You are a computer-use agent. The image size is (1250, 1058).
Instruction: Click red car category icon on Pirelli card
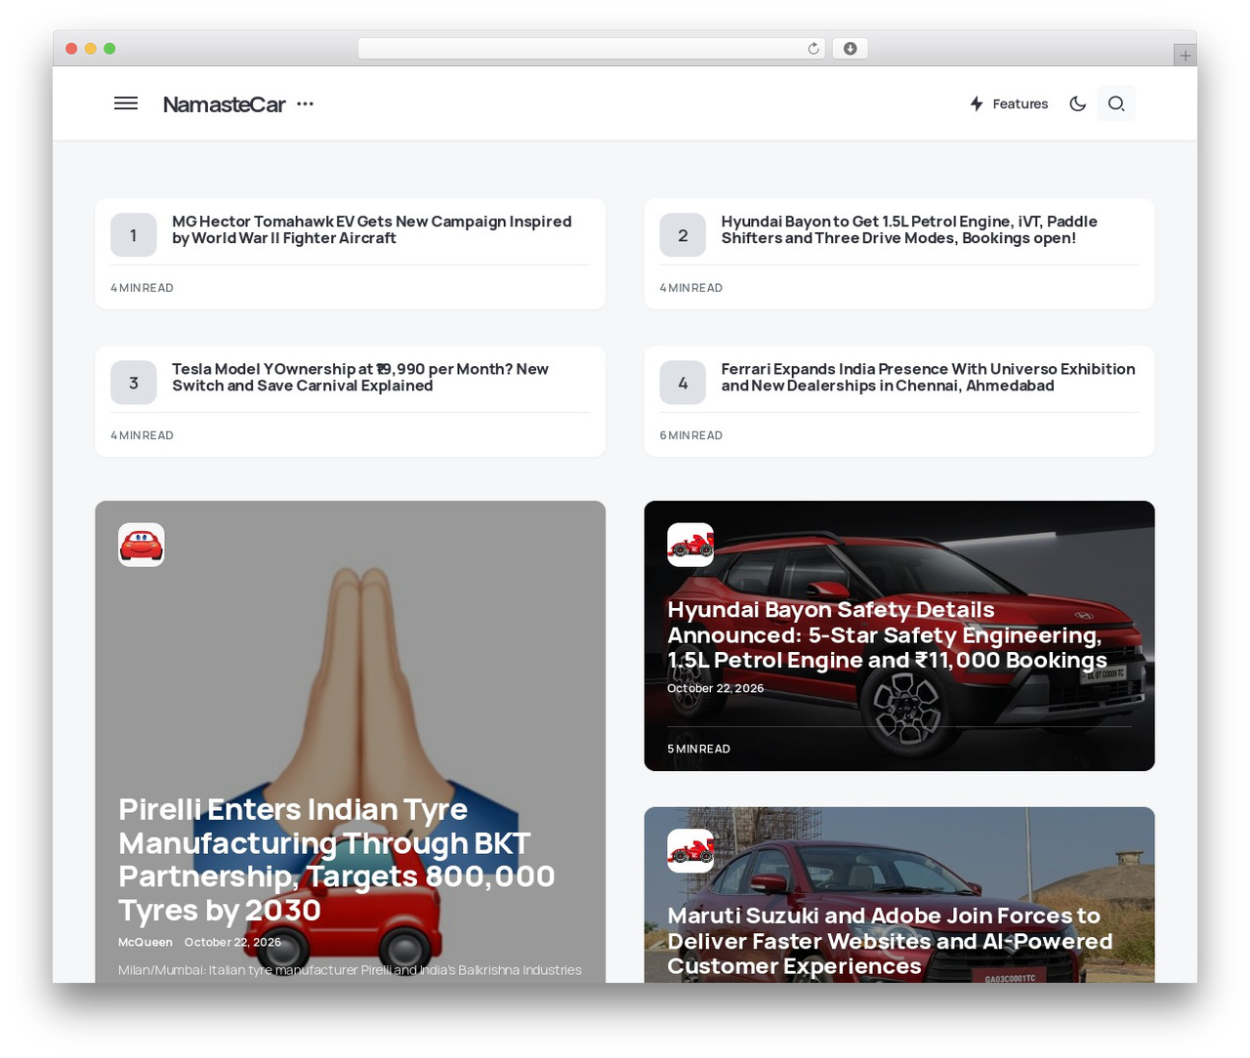click(142, 545)
